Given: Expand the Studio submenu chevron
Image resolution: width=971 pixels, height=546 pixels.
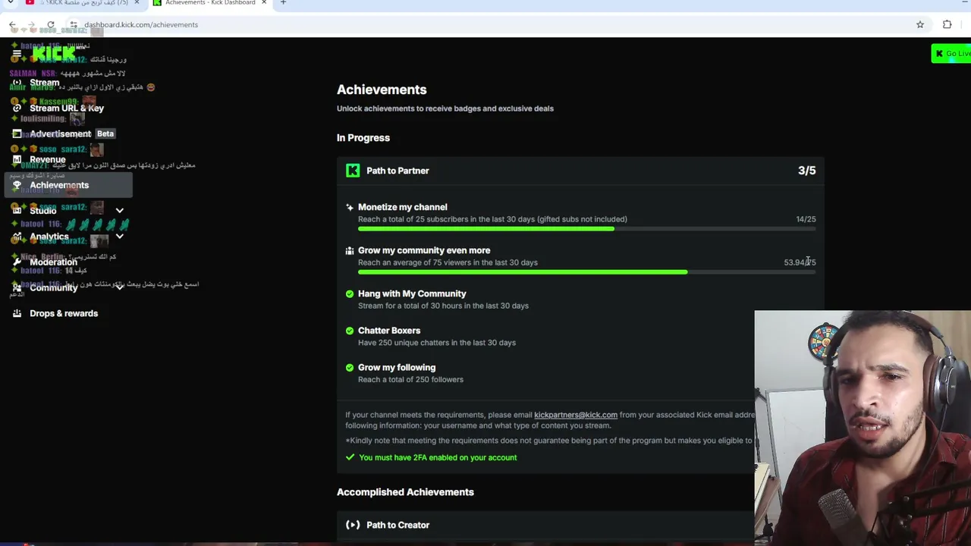Looking at the screenshot, I should (119, 211).
